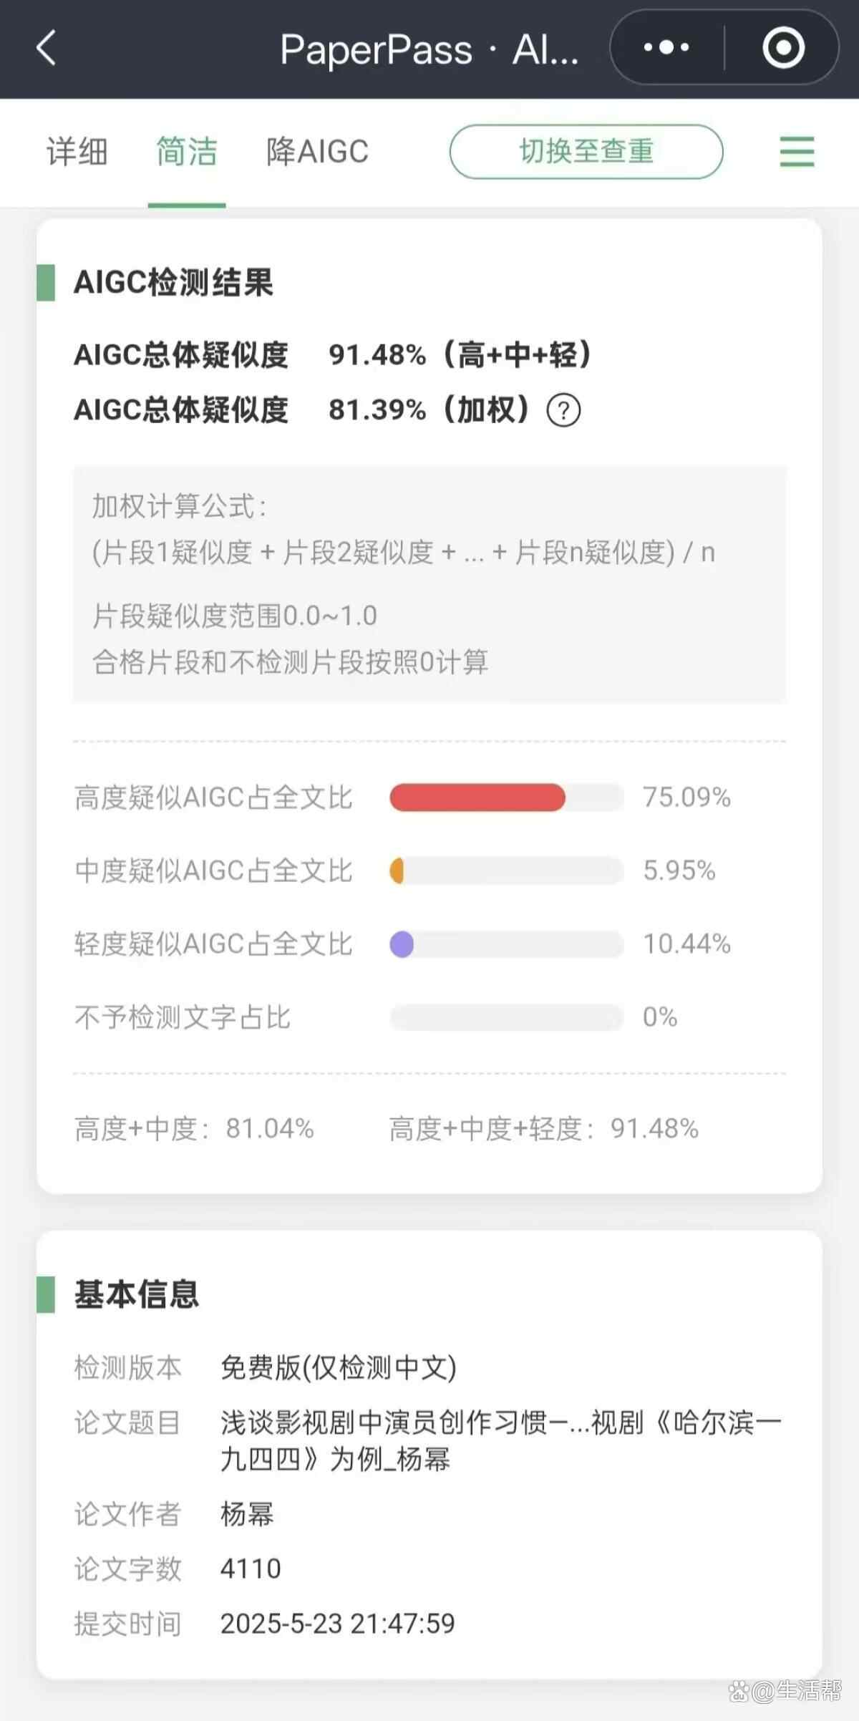The height and width of the screenshot is (1721, 859).
Task: Tap the PaperPass page title
Action: click(429, 50)
